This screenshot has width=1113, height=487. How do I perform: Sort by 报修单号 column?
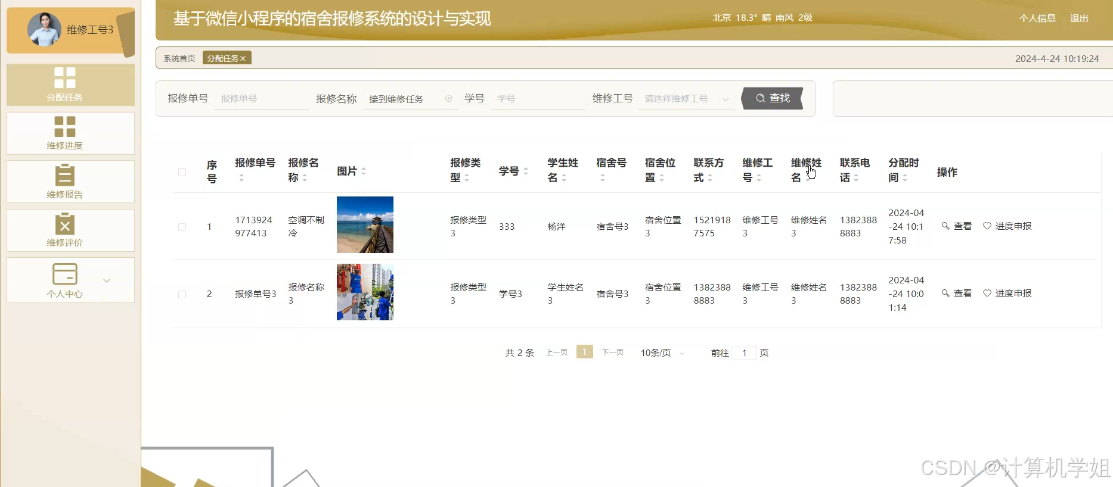[241, 177]
